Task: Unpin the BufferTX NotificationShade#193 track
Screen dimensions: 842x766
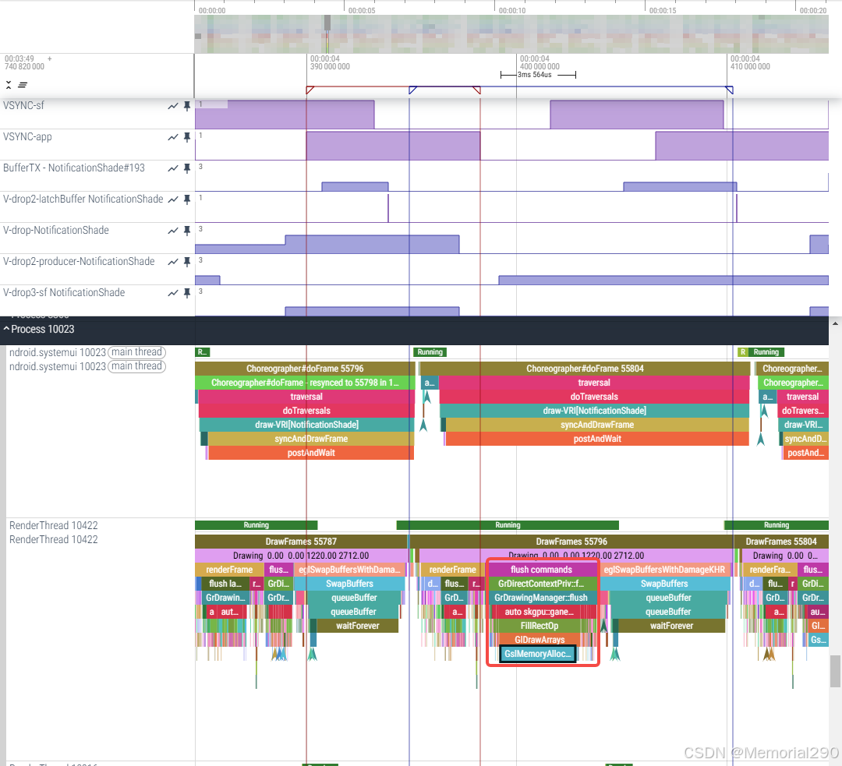Action: click(x=187, y=168)
